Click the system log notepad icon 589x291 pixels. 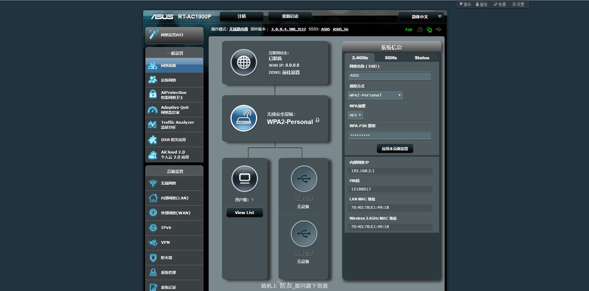pyautogui.click(x=153, y=287)
